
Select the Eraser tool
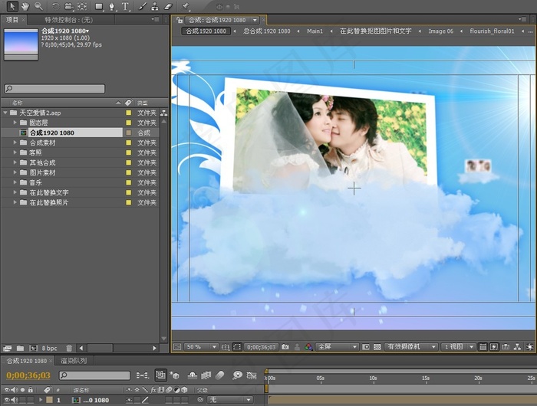click(168, 6)
